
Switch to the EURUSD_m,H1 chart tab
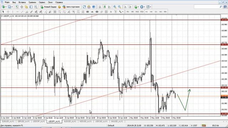pyautogui.click(x=8, y=122)
